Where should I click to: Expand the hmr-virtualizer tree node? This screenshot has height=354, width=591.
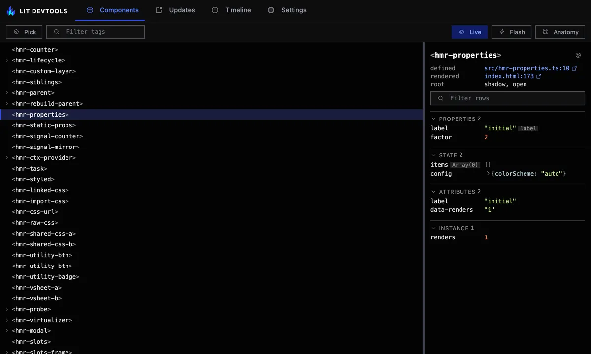7,320
